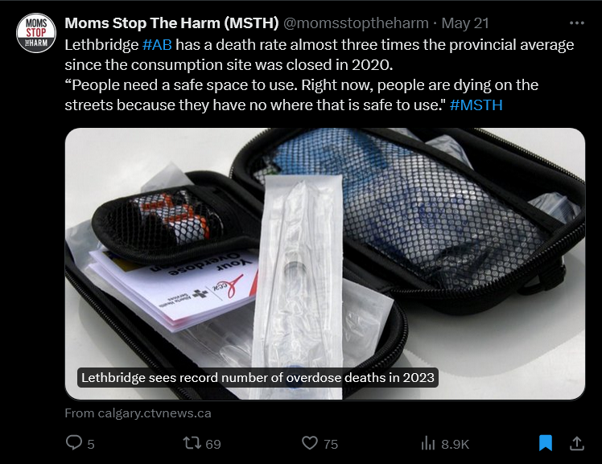Click the May 21 timestamp
The width and height of the screenshot is (602, 464).
(465, 23)
